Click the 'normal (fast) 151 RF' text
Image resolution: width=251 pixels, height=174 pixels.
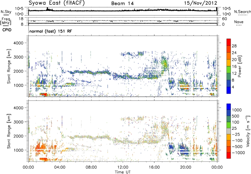[51, 31]
